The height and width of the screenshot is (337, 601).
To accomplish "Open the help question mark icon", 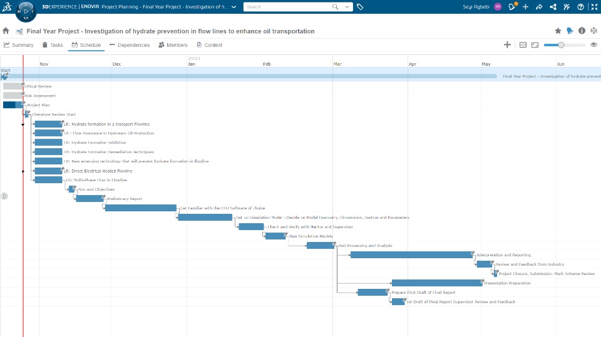I will (580, 7).
